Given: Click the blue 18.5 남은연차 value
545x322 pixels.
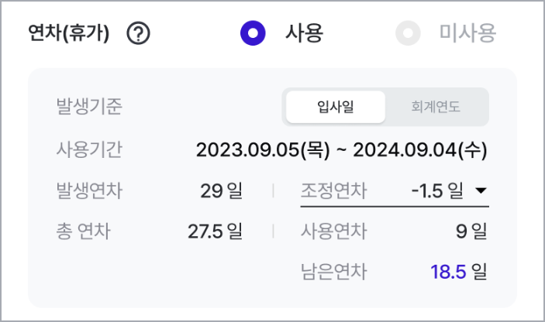Looking at the screenshot, I should [448, 272].
